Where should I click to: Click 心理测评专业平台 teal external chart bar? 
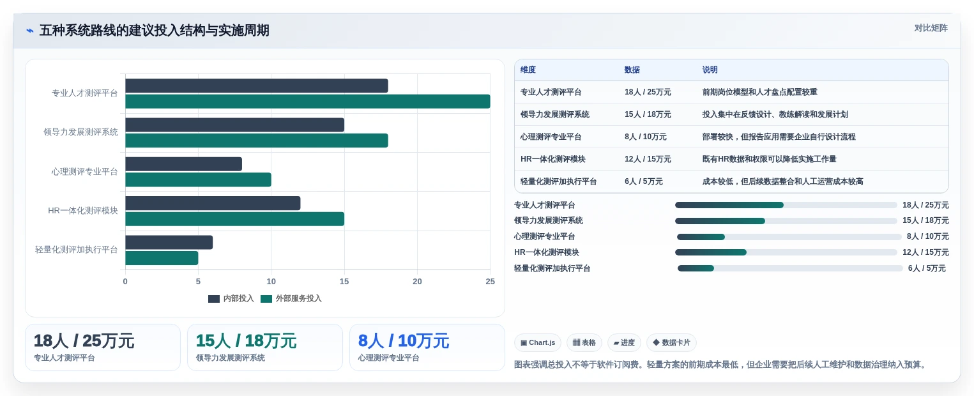pos(198,179)
